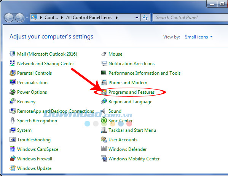Image resolution: width=228 pixels, height=176 pixels.
Task: Open the Network and Sharing Center link
Action: pos(46,64)
